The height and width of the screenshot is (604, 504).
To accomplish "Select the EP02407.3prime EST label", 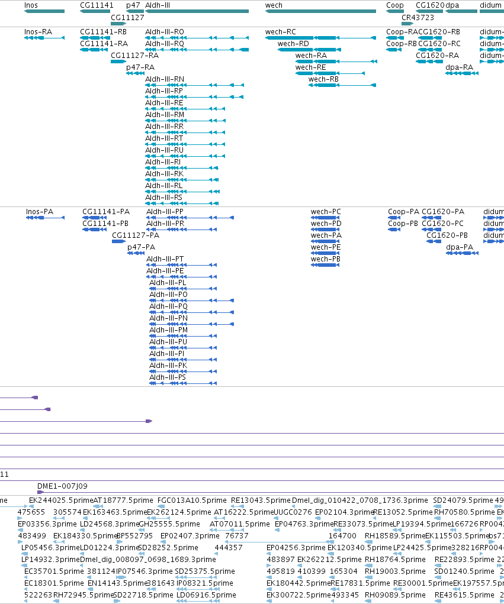I will [x=190, y=536].
